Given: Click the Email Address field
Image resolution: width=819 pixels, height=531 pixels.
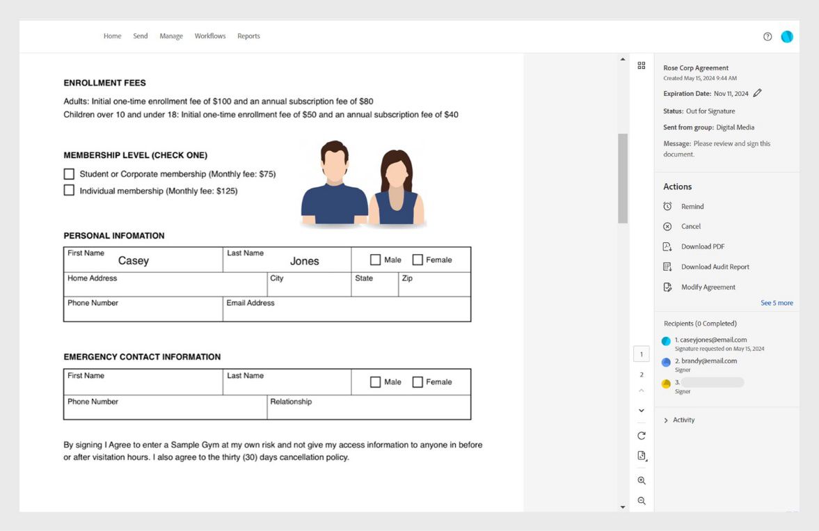Looking at the screenshot, I should [x=347, y=312].
